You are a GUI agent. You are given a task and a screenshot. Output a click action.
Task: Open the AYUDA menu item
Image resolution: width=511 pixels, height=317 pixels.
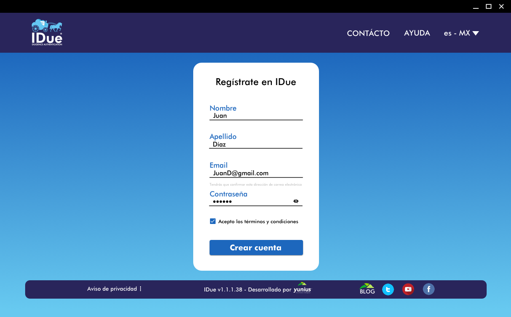coord(417,33)
